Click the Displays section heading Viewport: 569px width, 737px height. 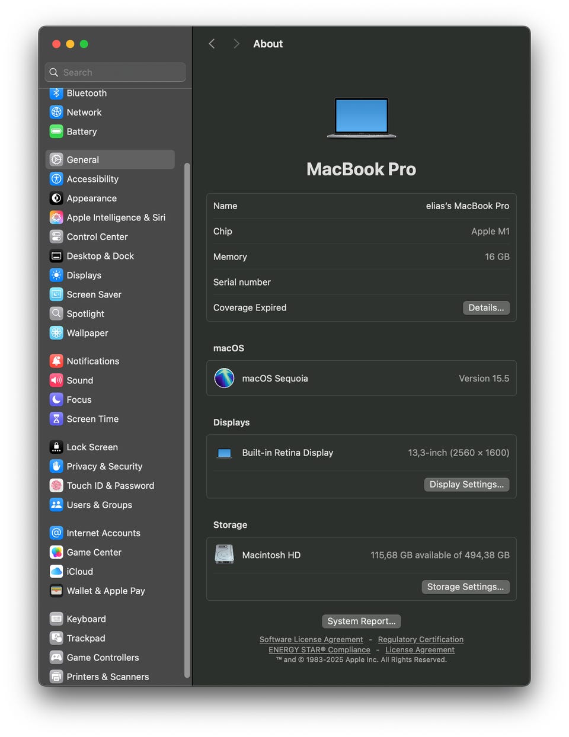click(231, 422)
